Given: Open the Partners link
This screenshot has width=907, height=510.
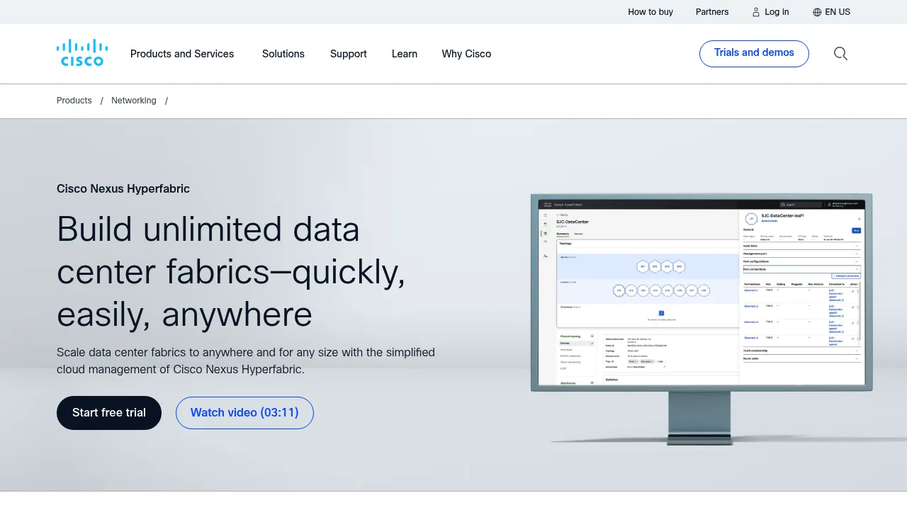Looking at the screenshot, I should point(712,12).
